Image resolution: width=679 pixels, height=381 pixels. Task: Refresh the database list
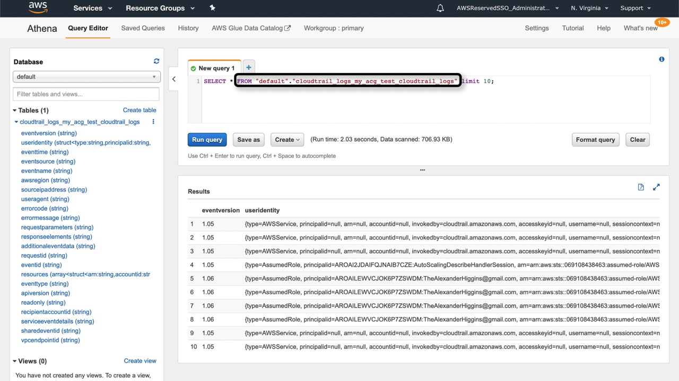point(156,61)
